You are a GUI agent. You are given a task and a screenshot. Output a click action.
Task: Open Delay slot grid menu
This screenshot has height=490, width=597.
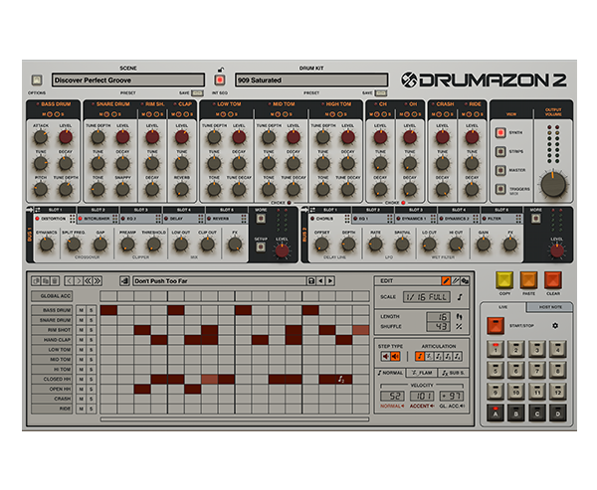coord(201,219)
